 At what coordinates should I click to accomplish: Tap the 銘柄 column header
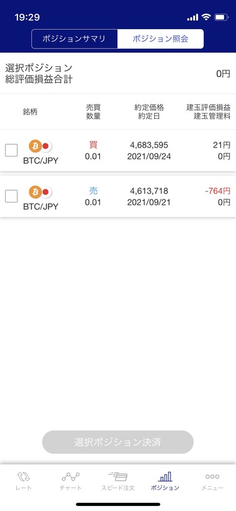coord(30,112)
